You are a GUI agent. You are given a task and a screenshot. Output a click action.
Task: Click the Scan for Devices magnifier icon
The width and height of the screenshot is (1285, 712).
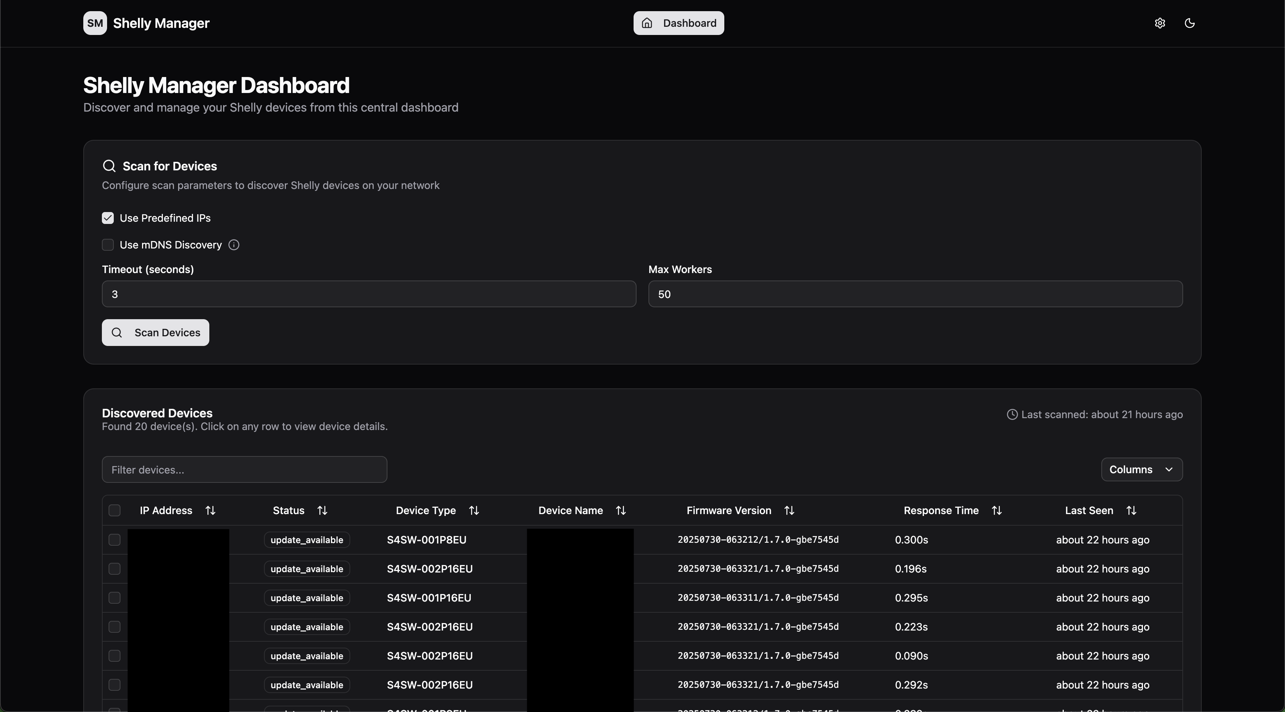pos(109,166)
